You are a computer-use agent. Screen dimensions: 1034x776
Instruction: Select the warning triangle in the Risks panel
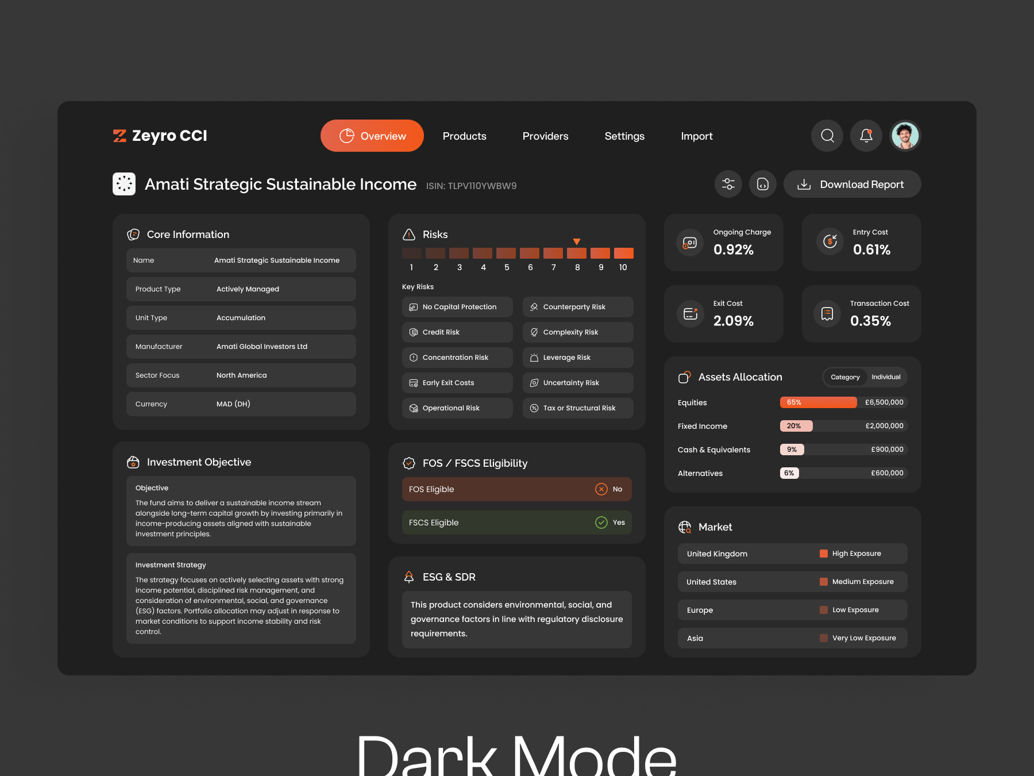tap(409, 235)
